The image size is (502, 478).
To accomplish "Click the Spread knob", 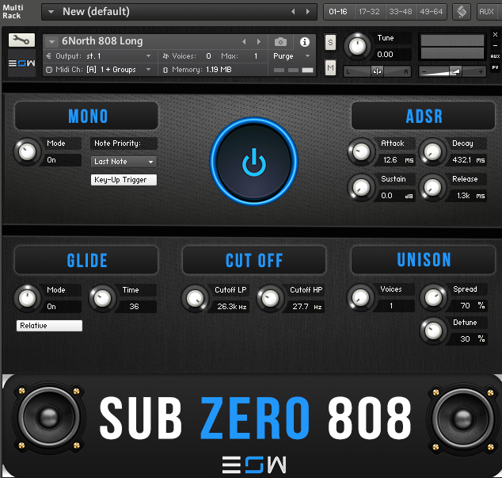I will (433, 298).
